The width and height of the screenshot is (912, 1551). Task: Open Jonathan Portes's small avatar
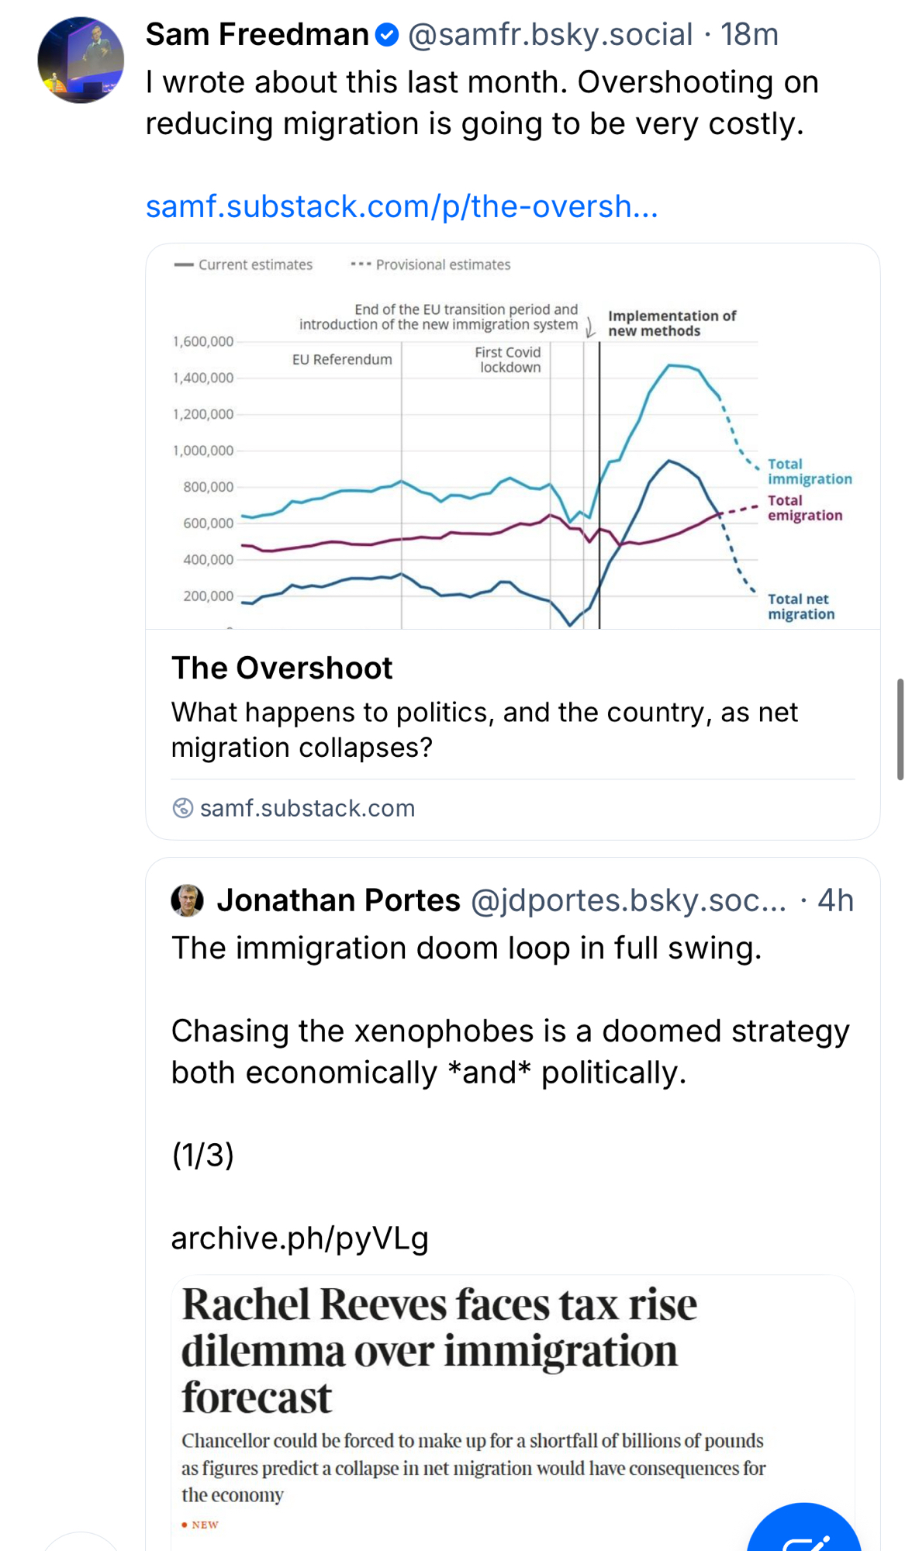187,900
